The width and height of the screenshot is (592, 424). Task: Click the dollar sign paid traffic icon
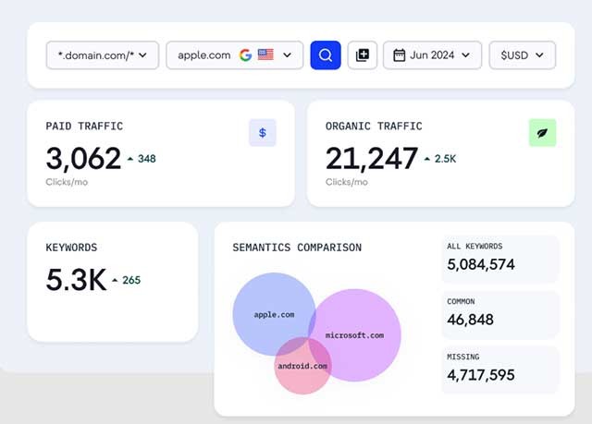click(x=263, y=133)
